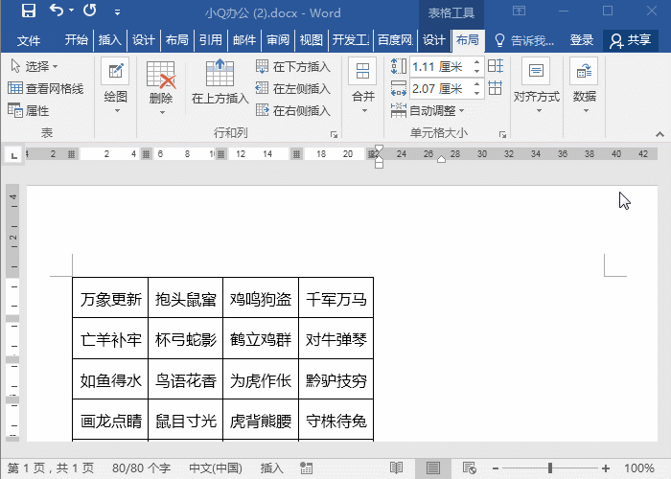Switch to Web Layout view
Image resolution: width=671 pixels, height=479 pixels.
pos(469,468)
